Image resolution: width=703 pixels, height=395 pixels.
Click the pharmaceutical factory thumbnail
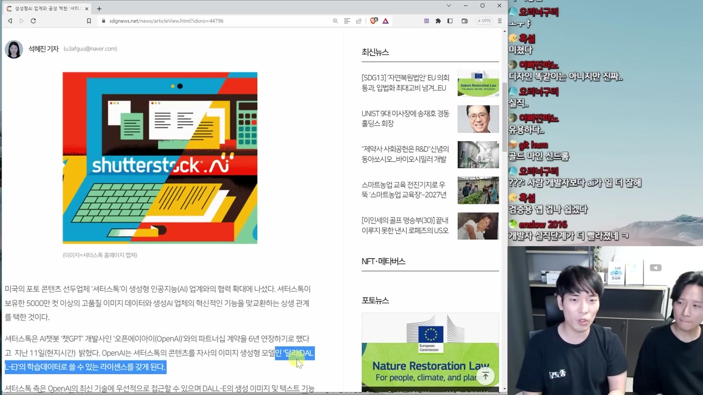[478, 154]
